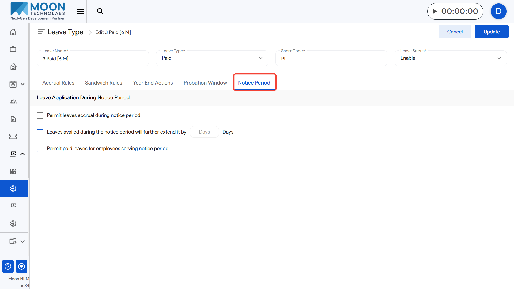514x289 pixels.
Task: Tick permit paid leaves for notice period
Action: tap(40, 149)
